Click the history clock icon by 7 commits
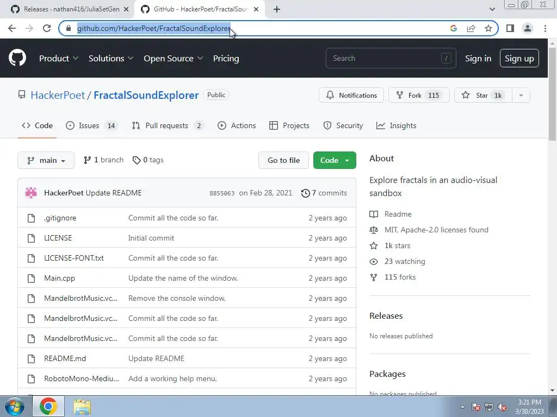The height and width of the screenshot is (417, 557). click(x=305, y=193)
